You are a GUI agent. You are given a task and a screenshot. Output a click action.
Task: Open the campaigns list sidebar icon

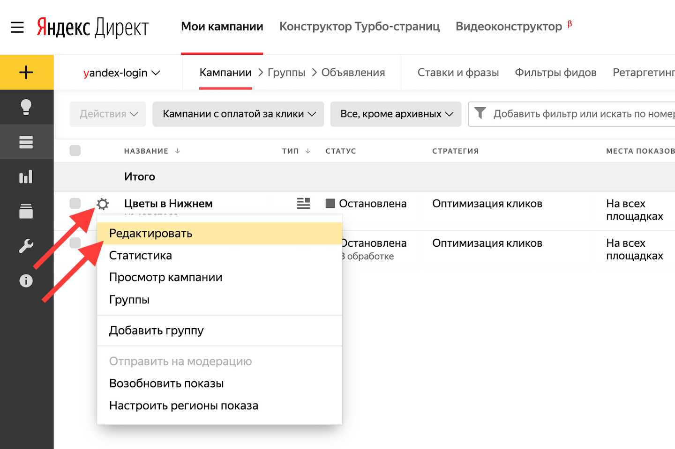[x=26, y=142]
